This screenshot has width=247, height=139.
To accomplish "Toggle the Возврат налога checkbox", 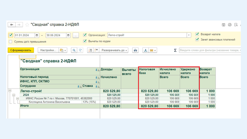I will [x=197, y=34].
